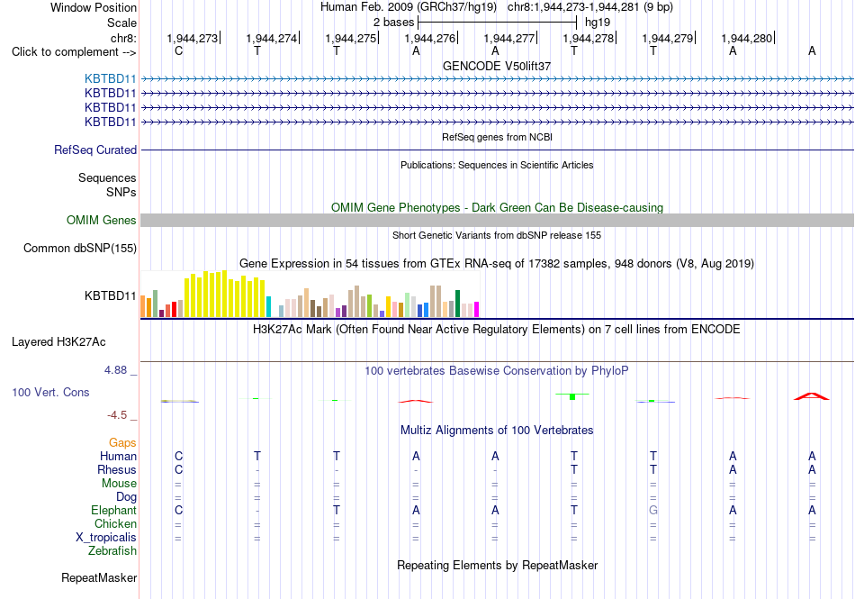The image size is (855, 599).
Task: Click the RepeatMasker track label
Action: click(99, 577)
